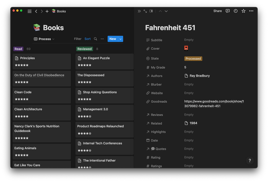Favorite Fahrenheit 451 with the star icon
Viewport: 268px width, 182px height.
[x=243, y=11]
